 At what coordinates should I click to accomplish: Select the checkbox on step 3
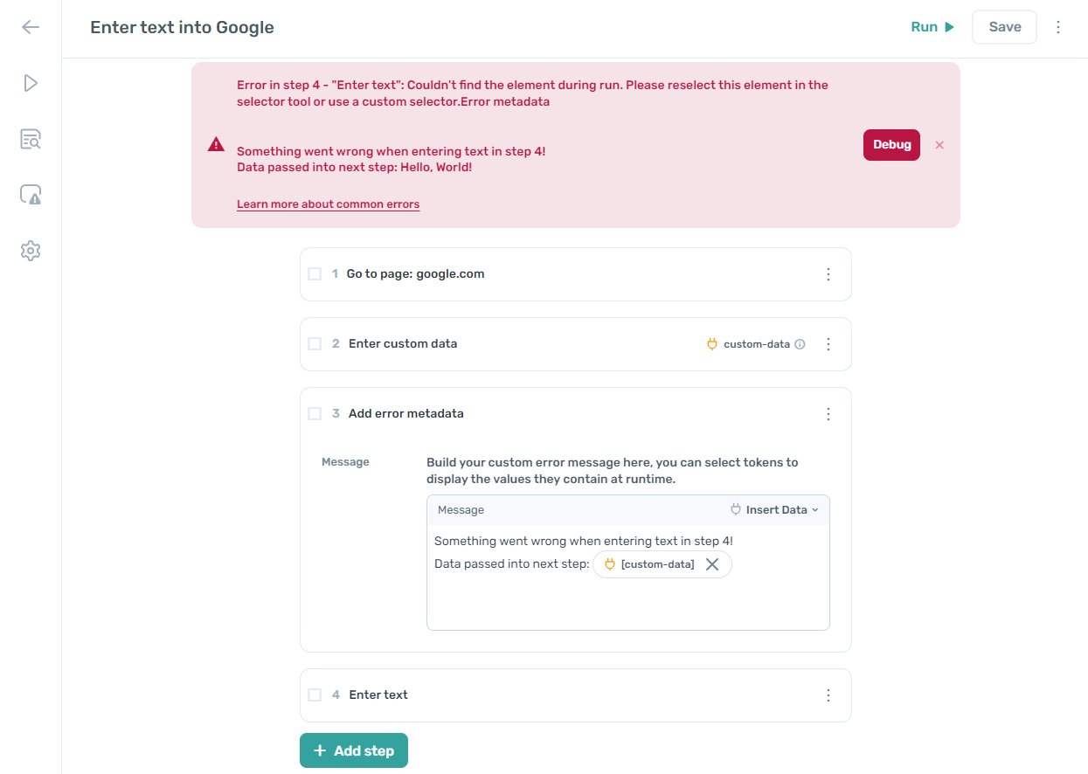click(x=315, y=413)
